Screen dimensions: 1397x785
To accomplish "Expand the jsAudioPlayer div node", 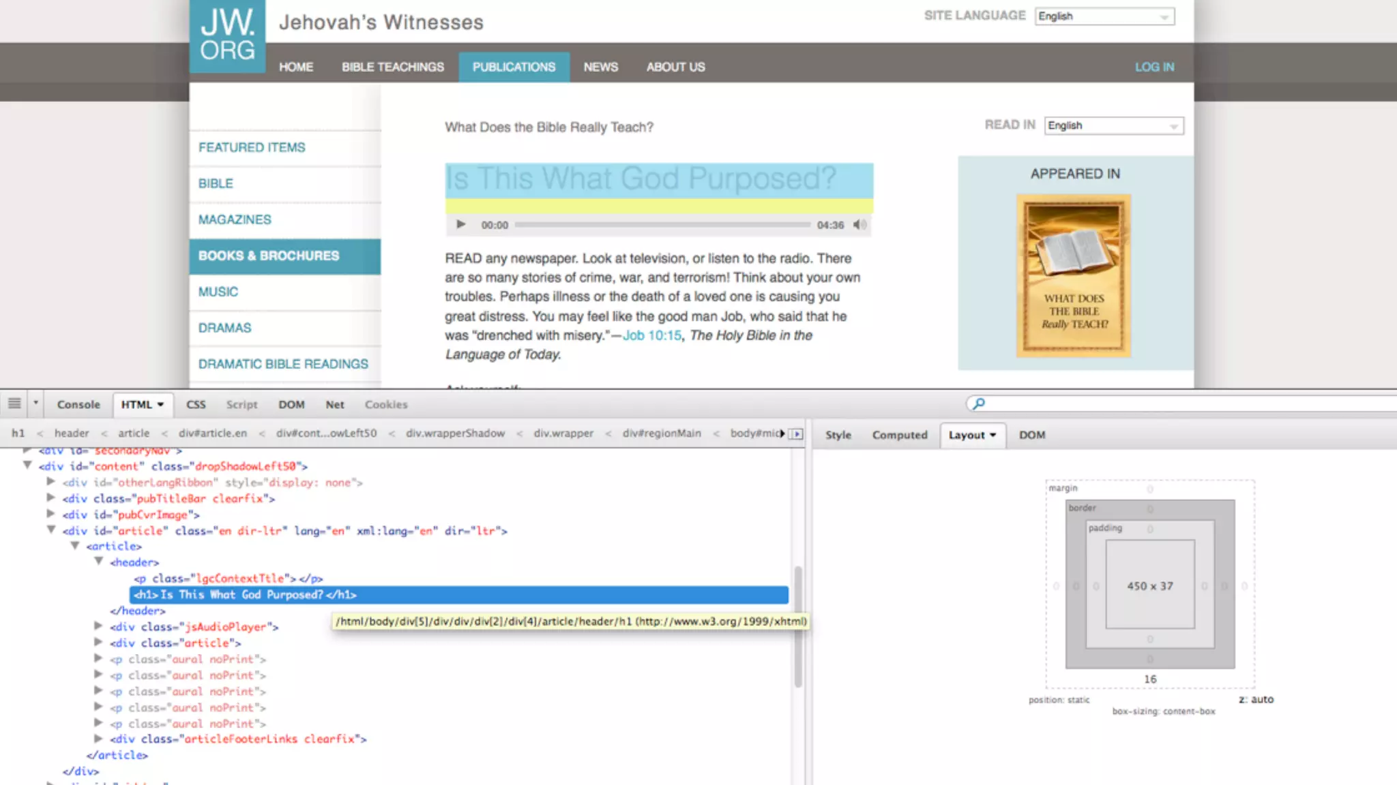I will coord(99,626).
